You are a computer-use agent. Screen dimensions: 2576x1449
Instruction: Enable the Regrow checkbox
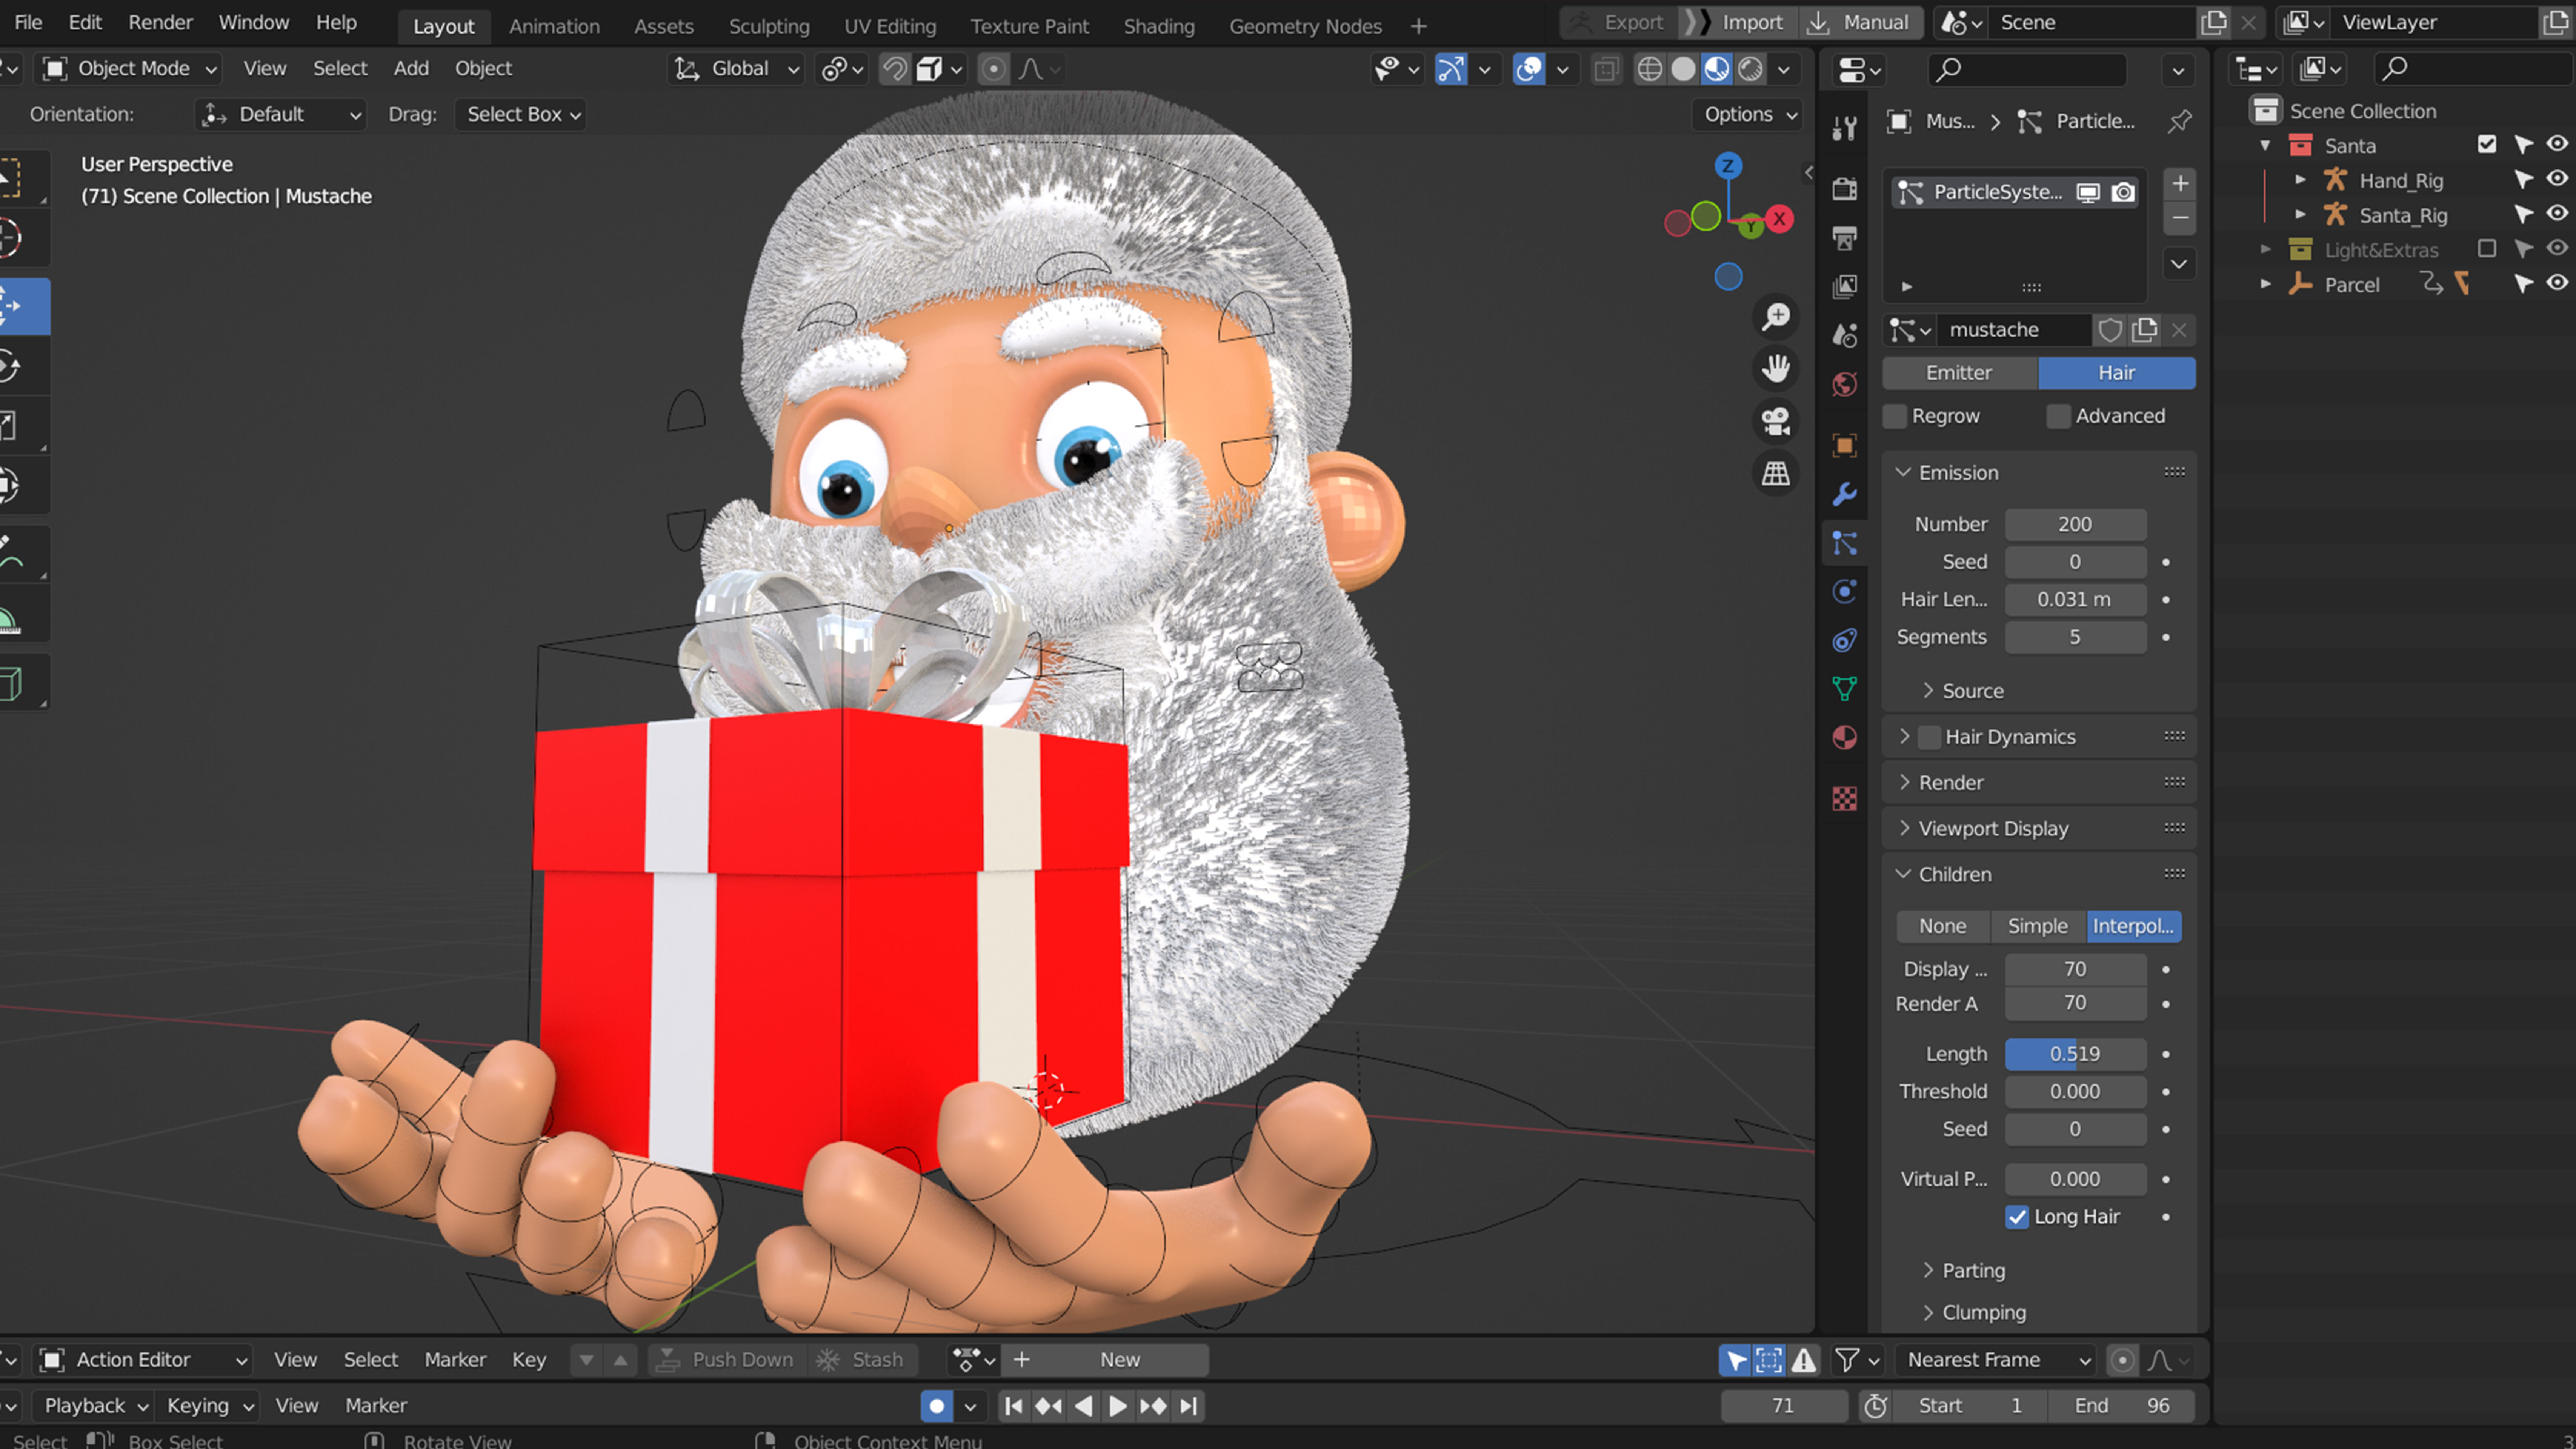[x=1895, y=416]
